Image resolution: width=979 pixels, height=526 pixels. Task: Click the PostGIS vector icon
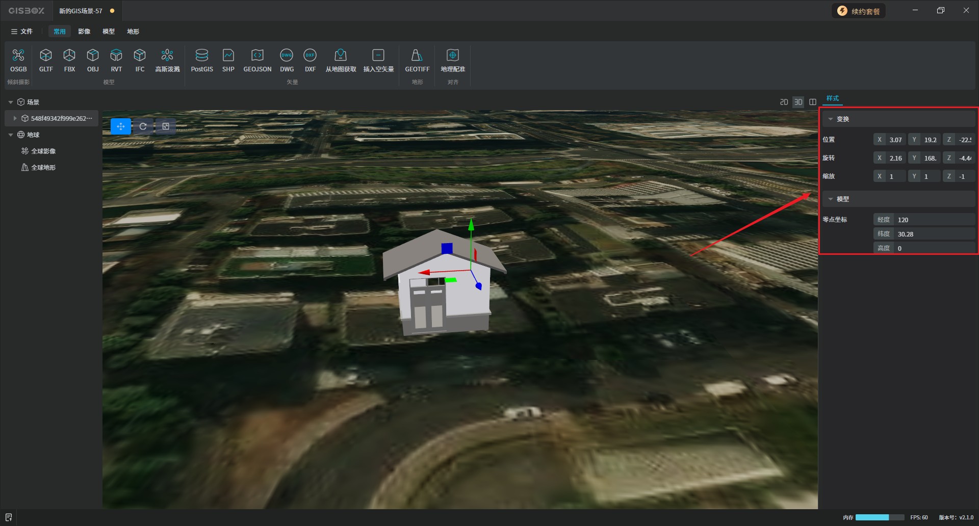202,60
